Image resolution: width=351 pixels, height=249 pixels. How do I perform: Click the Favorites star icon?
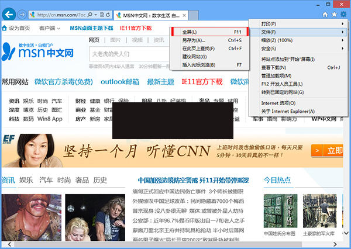[x=333, y=14]
